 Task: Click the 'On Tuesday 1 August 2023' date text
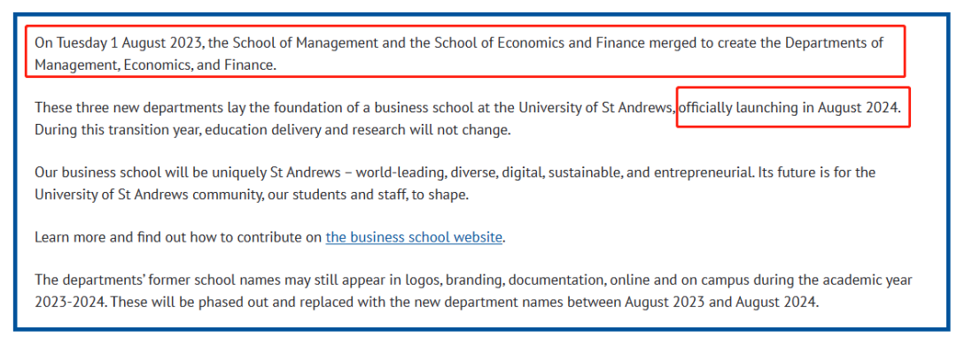[120, 42]
